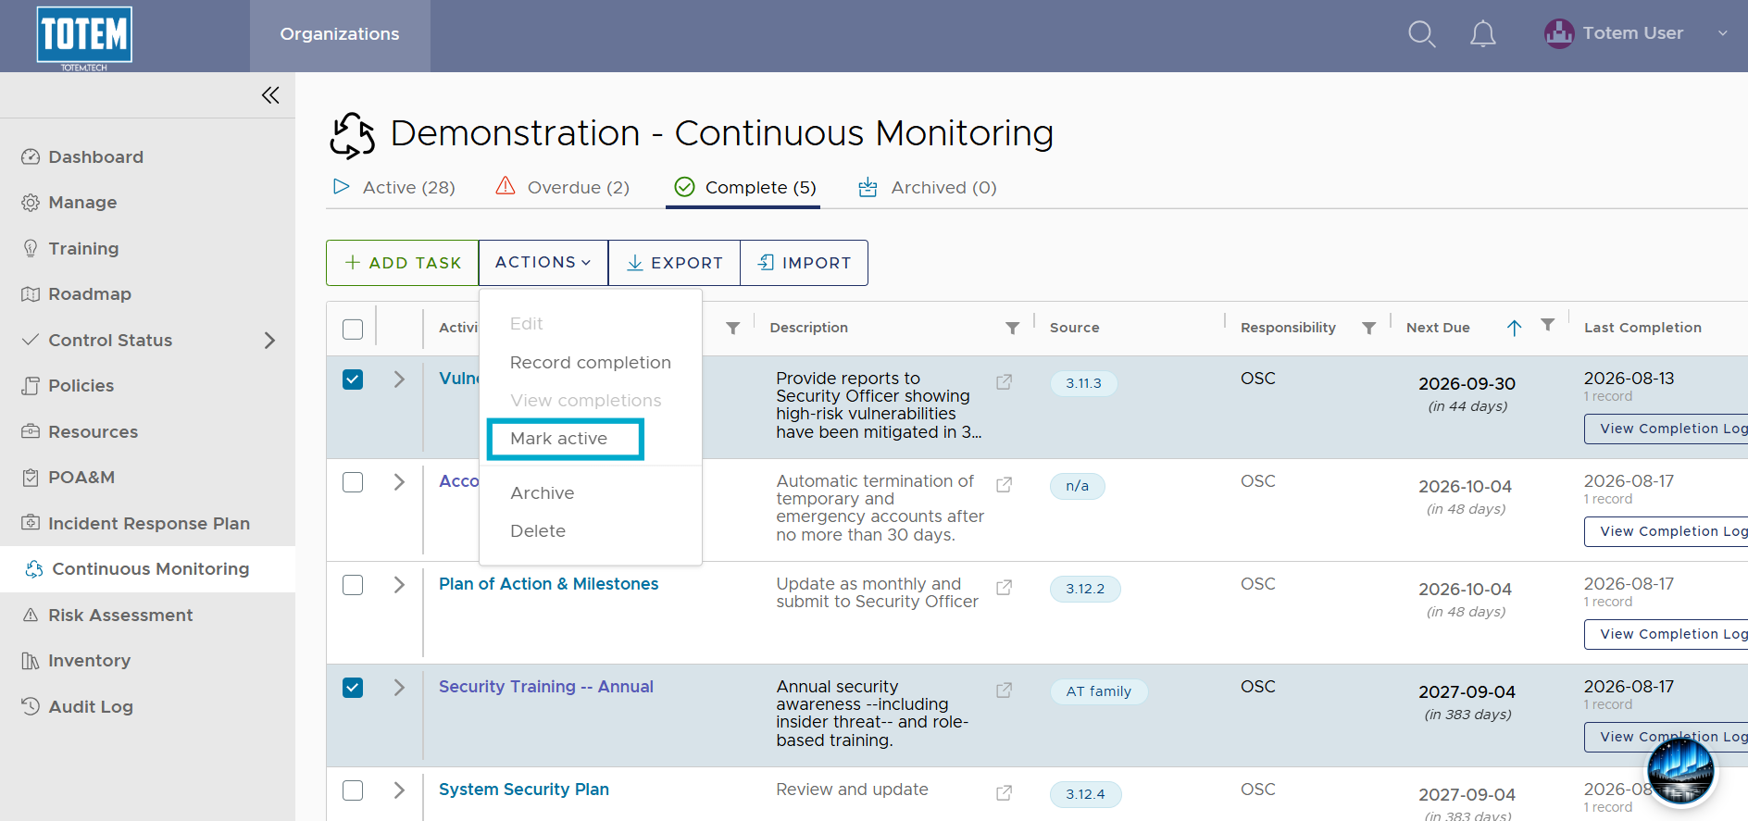The image size is (1748, 821).
Task: Click the 3.11.3 source tag
Action: coord(1084,383)
